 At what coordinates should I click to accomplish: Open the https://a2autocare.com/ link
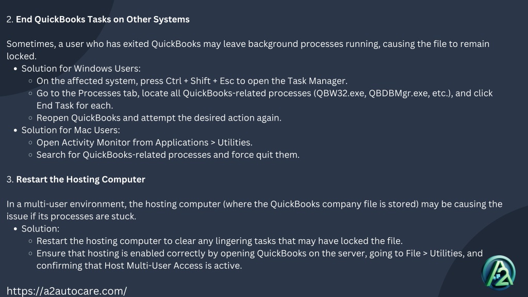tap(67, 291)
